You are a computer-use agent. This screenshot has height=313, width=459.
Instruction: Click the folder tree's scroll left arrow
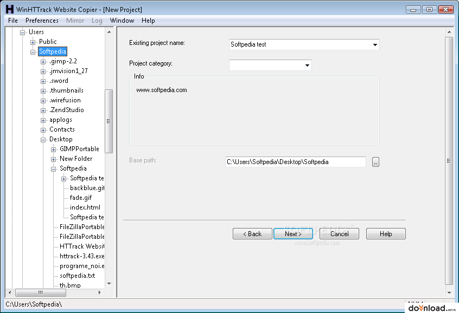pyautogui.click(x=10, y=292)
